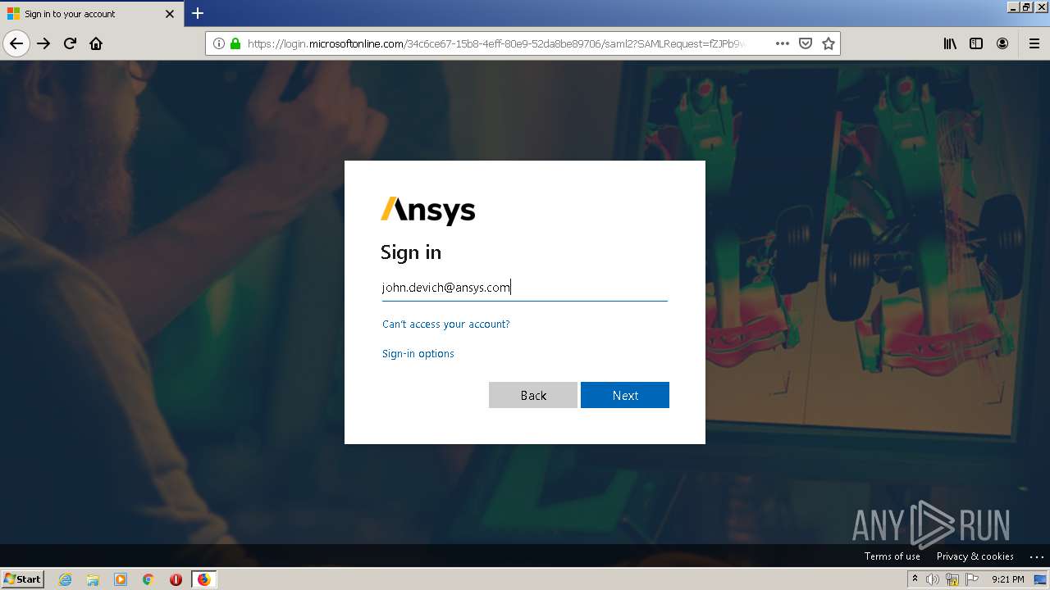The image size is (1050, 590).
Task: Open 'Can't access your account?' link
Action: click(446, 324)
